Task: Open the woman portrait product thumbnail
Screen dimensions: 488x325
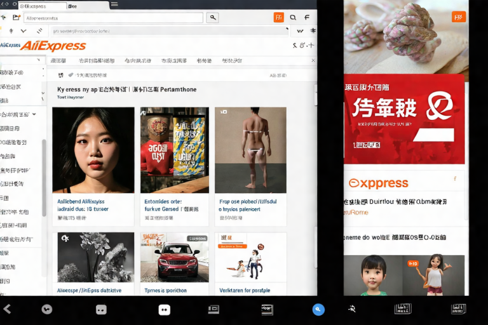Action: click(x=93, y=150)
